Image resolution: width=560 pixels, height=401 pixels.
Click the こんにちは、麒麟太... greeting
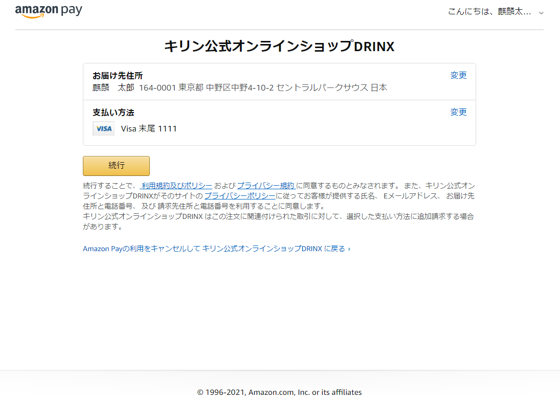point(489,12)
